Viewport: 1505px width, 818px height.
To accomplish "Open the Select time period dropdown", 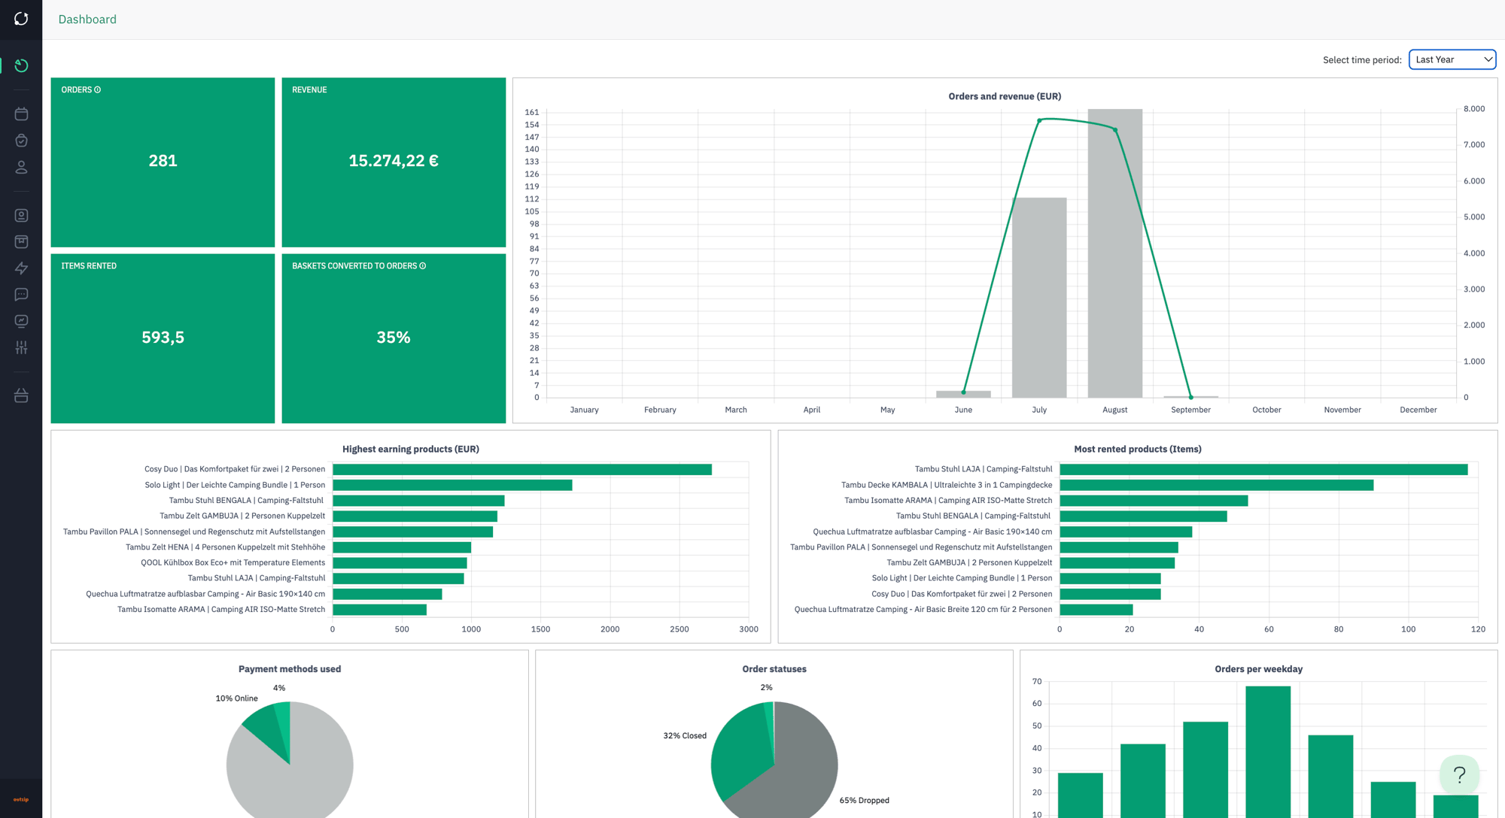I will click(x=1452, y=59).
